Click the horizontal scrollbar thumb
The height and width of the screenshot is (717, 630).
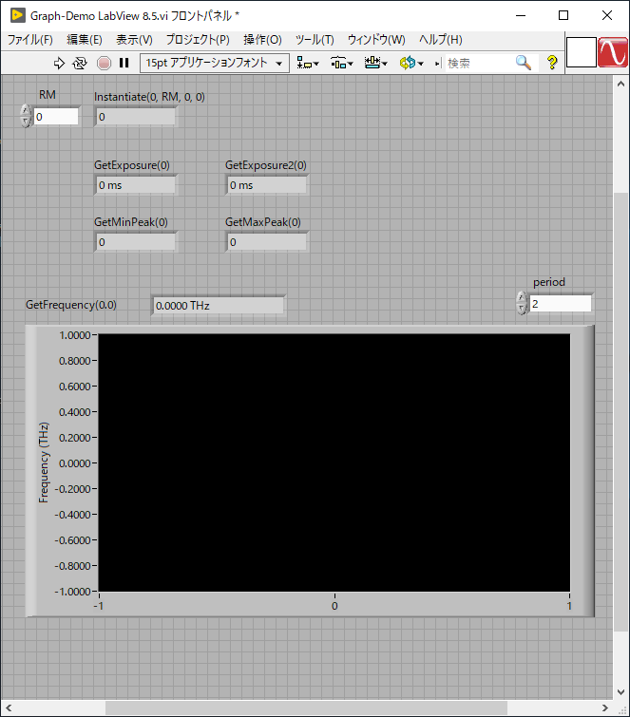(x=306, y=708)
